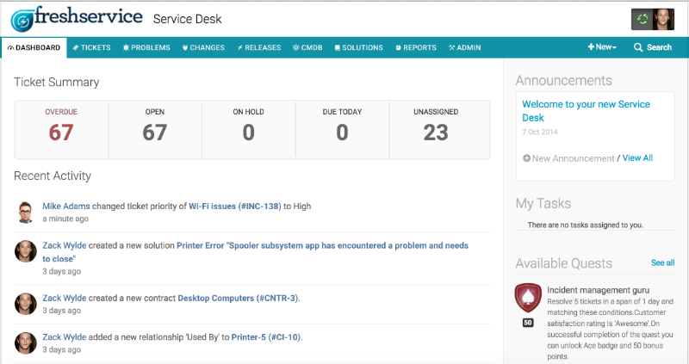
Task: Open the Unassigned 23 tickets summary
Action: [x=436, y=132]
